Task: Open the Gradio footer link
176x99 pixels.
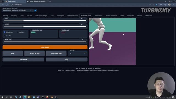Action: tap(90, 68)
